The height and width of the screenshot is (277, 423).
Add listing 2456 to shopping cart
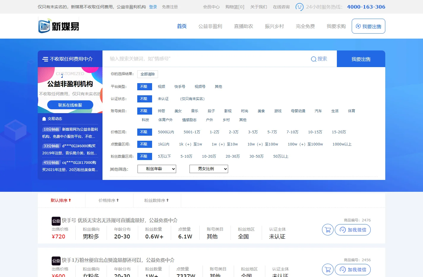point(328,270)
